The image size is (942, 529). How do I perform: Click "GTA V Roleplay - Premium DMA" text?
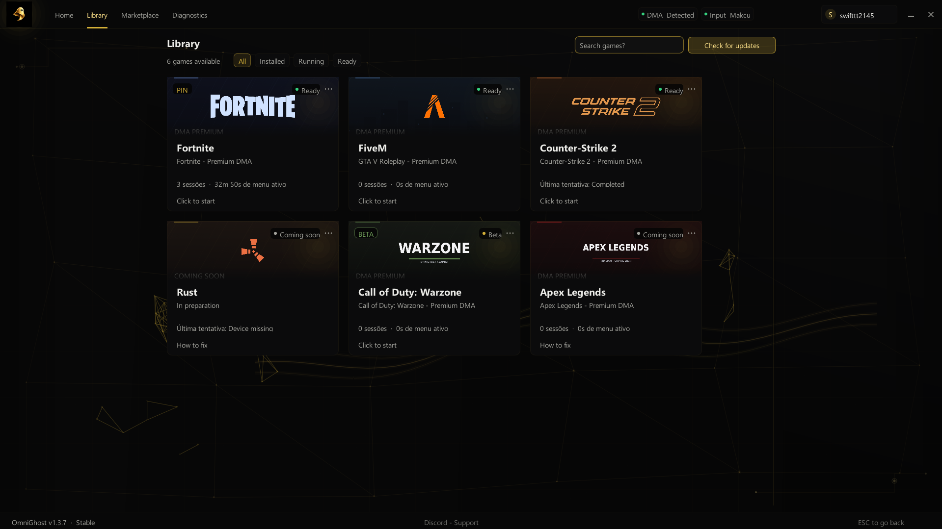pos(407,161)
